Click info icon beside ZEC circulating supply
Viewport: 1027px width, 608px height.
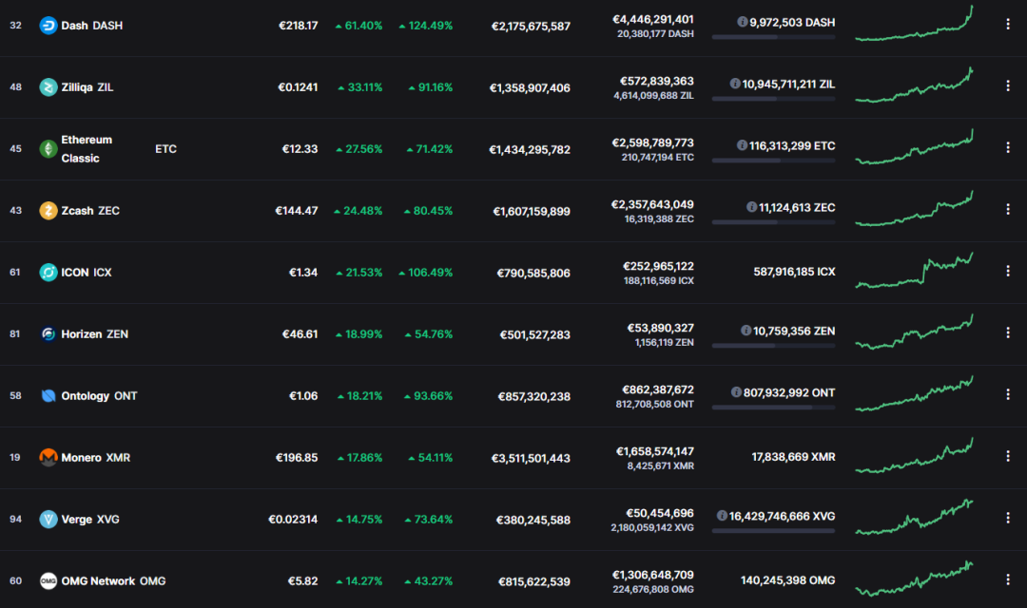(752, 207)
